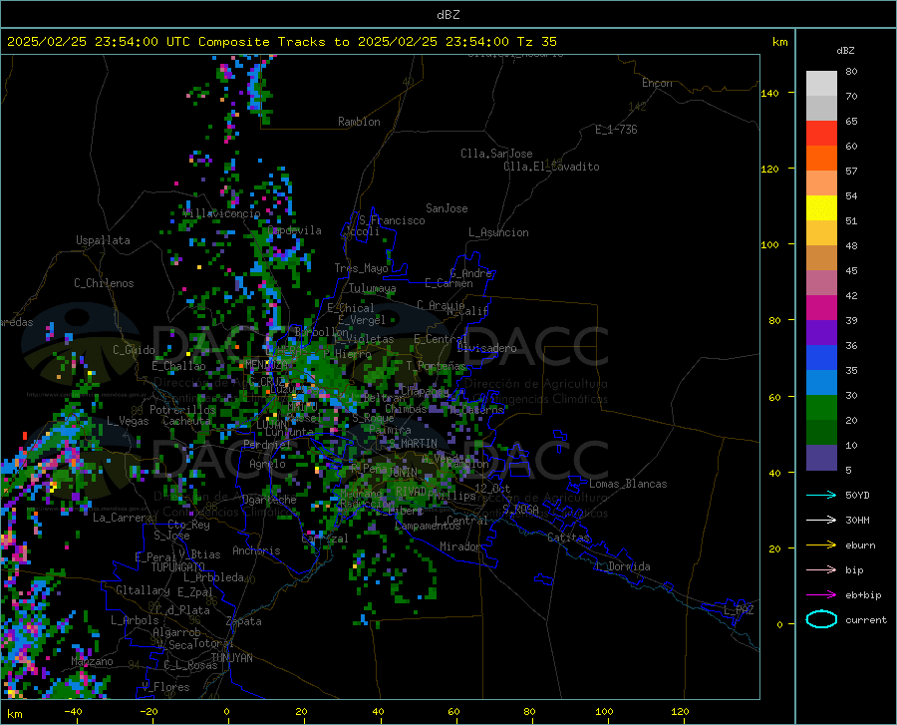The width and height of the screenshot is (897, 725).
Task: Click the 'Encon' map label
Action: [657, 83]
